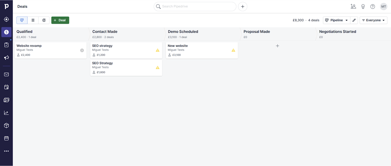Expand the three-dot More menu in sidebar

pyautogui.click(x=6, y=151)
